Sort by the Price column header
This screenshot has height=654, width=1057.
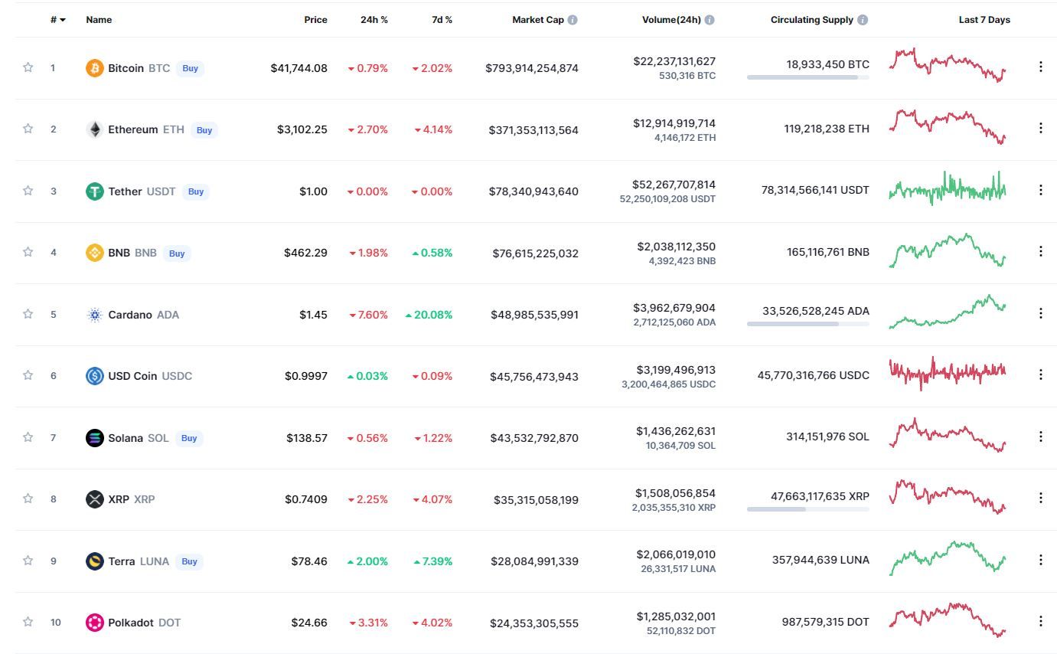point(315,20)
